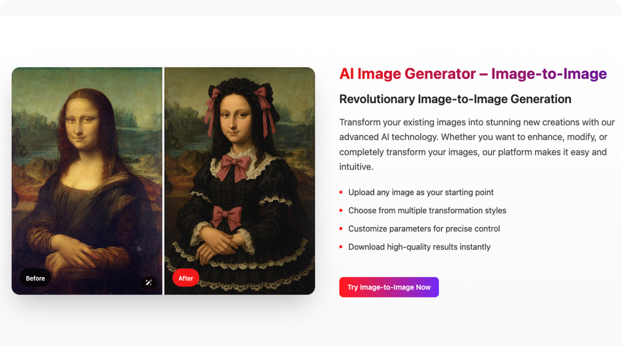Select the original Mona Lisa Before image
The image size is (622, 362).
point(87,181)
